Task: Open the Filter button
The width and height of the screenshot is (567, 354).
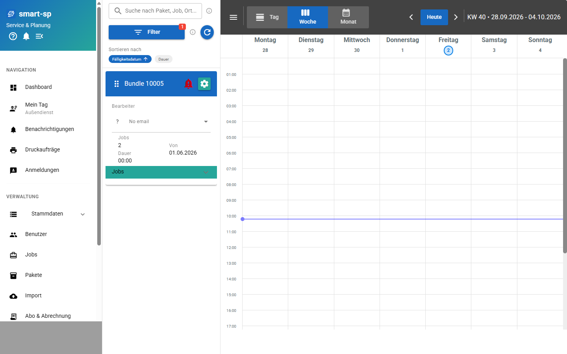Action: 146,32
